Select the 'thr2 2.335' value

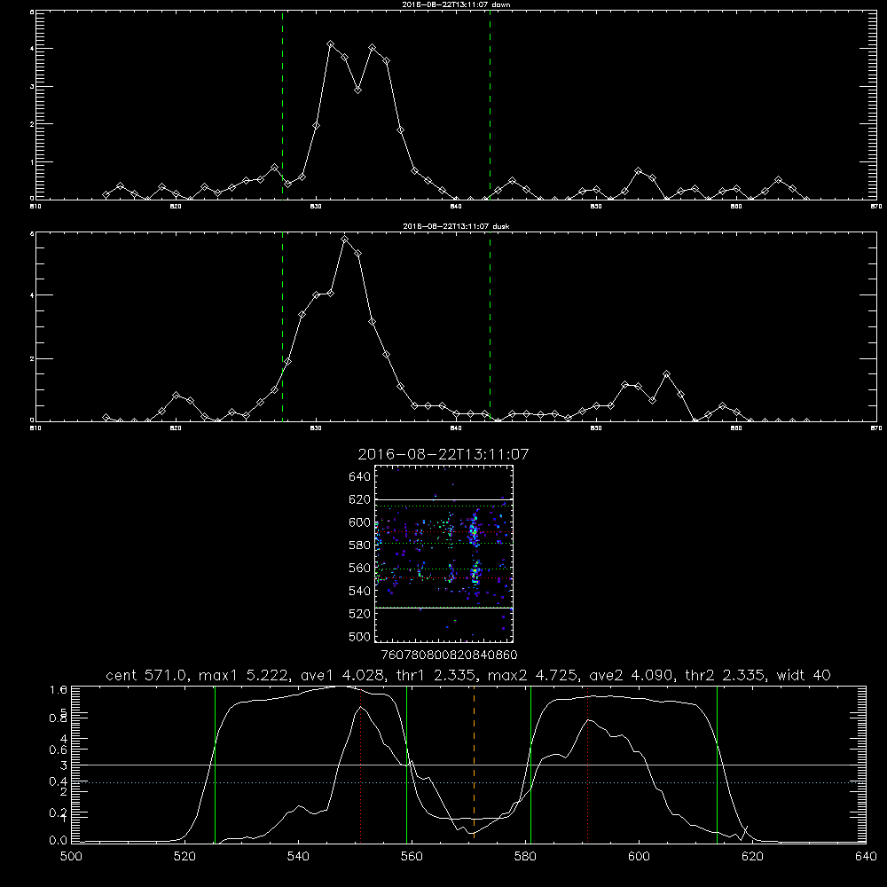726,675
